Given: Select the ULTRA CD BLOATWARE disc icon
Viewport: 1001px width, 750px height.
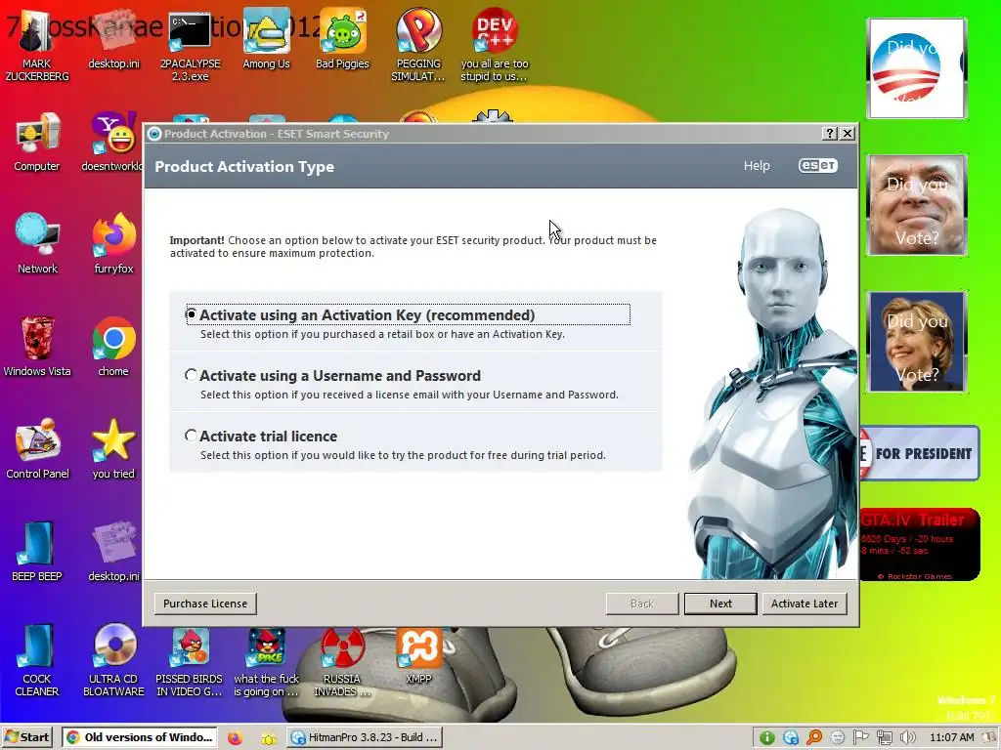Looking at the screenshot, I should [113, 661].
